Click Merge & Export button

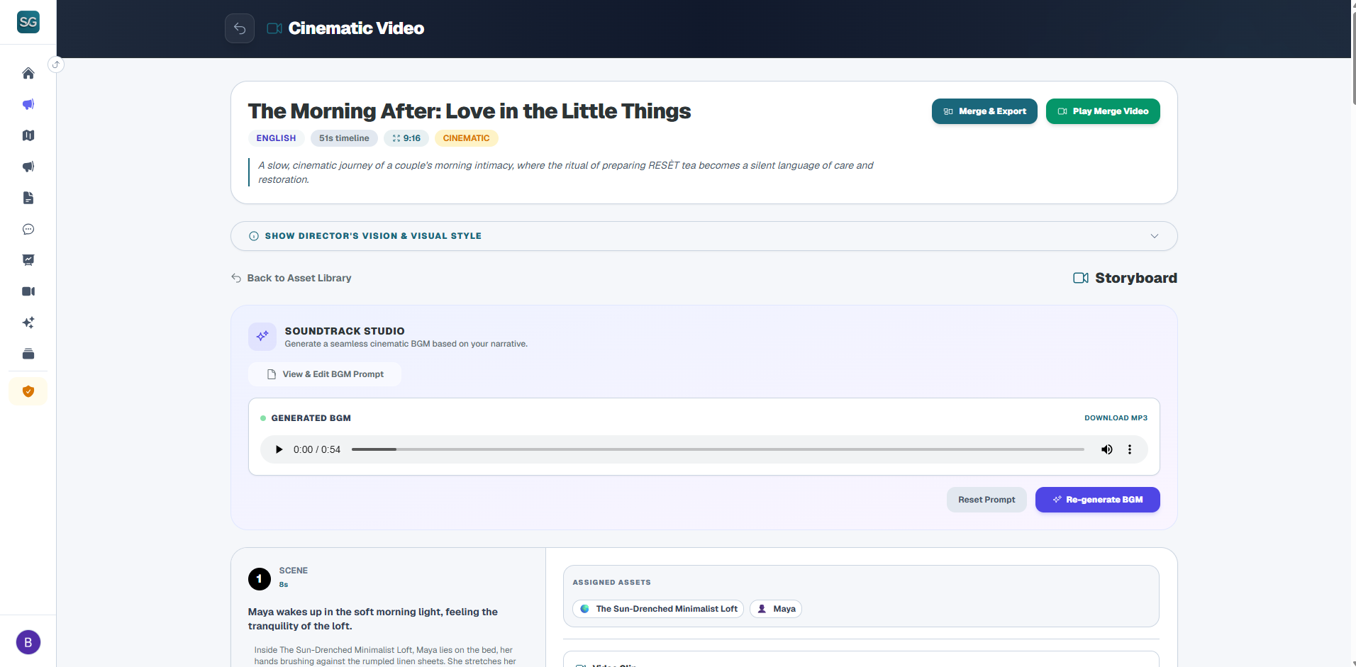(x=984, y=111)
